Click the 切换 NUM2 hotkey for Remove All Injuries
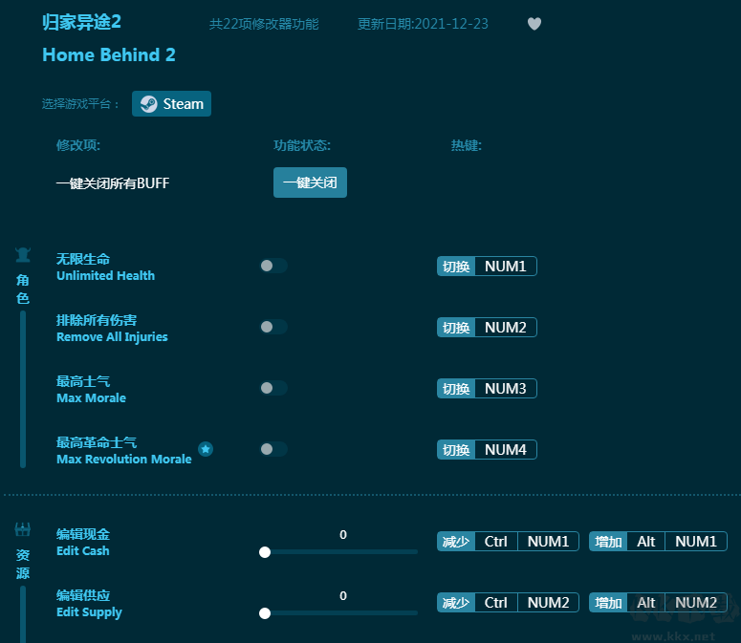Image resolution: width=741 pixels, height=643 pixels. coord(487,327)
